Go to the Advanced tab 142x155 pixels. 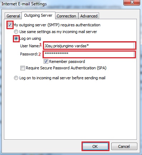(x=89, y=16)
